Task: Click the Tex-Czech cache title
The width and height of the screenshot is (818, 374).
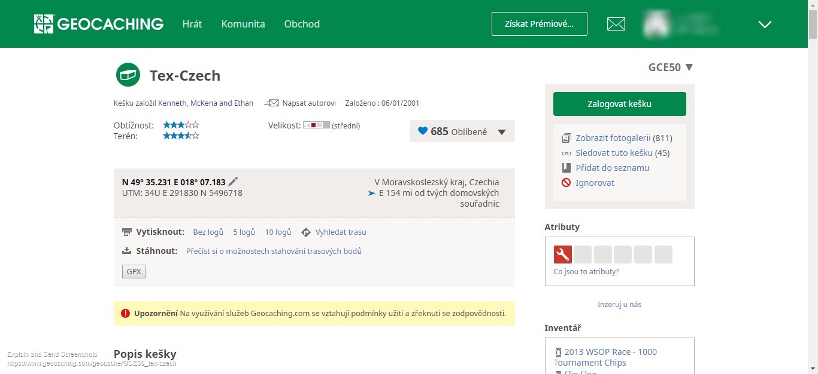Action: [x=185, y=76]
